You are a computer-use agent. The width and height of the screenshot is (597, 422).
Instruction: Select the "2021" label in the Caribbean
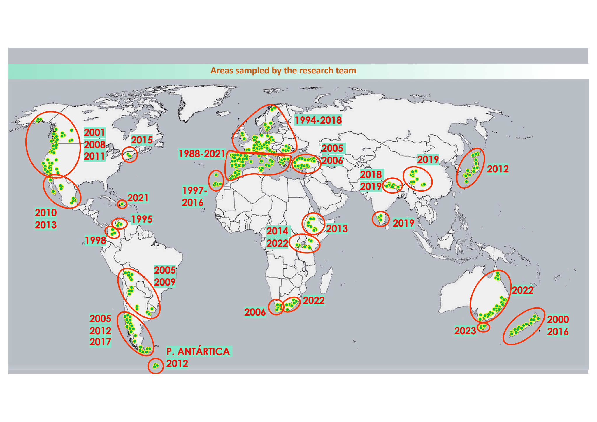coord(138,198)
